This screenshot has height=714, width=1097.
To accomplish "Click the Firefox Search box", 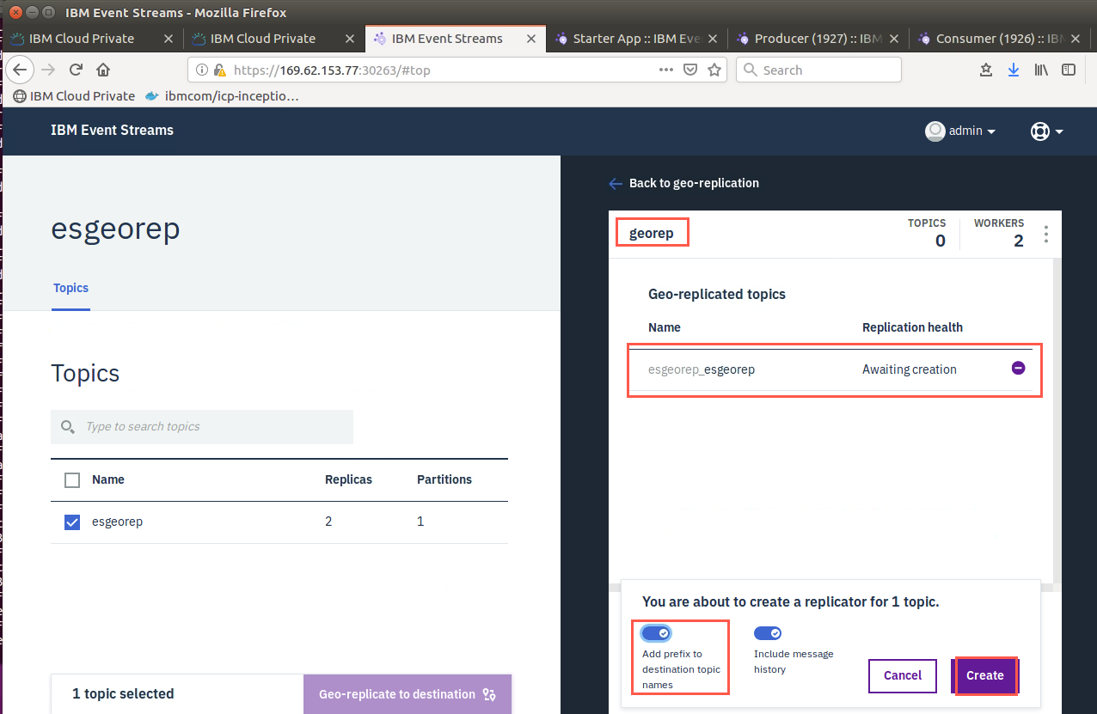I will pos(818,70).
